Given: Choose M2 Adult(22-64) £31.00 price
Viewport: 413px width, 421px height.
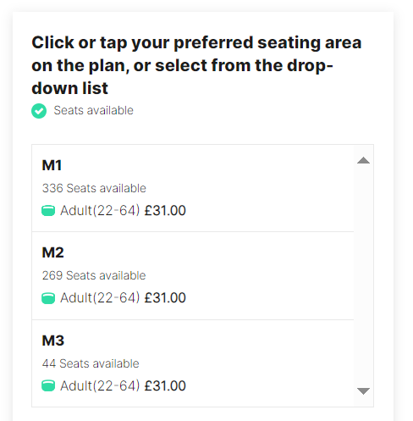Looking at the screenshot, I should pos(123,298).
